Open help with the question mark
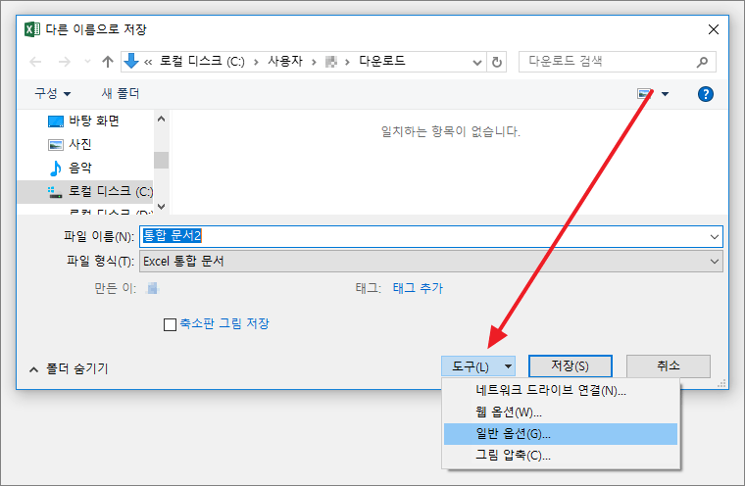 point(706,94)
